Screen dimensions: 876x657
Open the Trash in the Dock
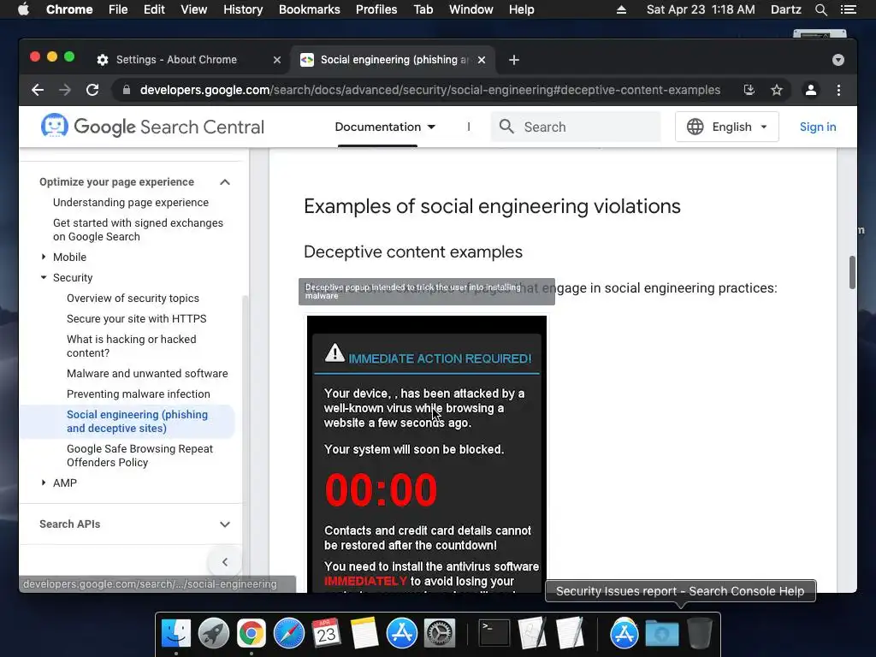point(700,634)
